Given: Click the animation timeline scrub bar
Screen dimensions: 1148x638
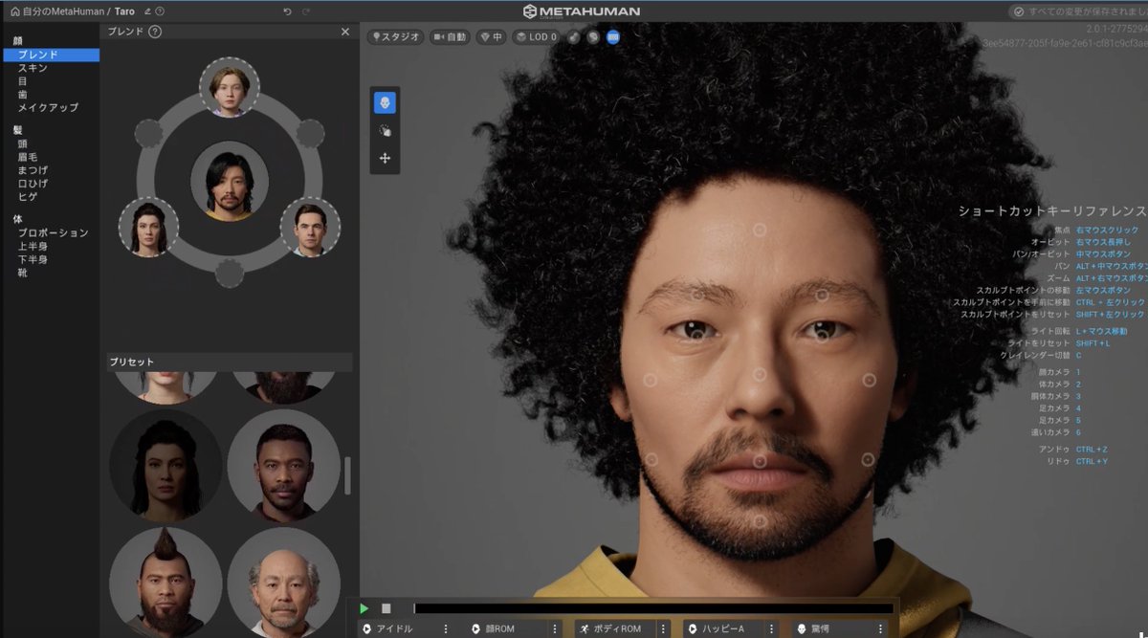Looking at the screenshot, I should pos(653,608).
